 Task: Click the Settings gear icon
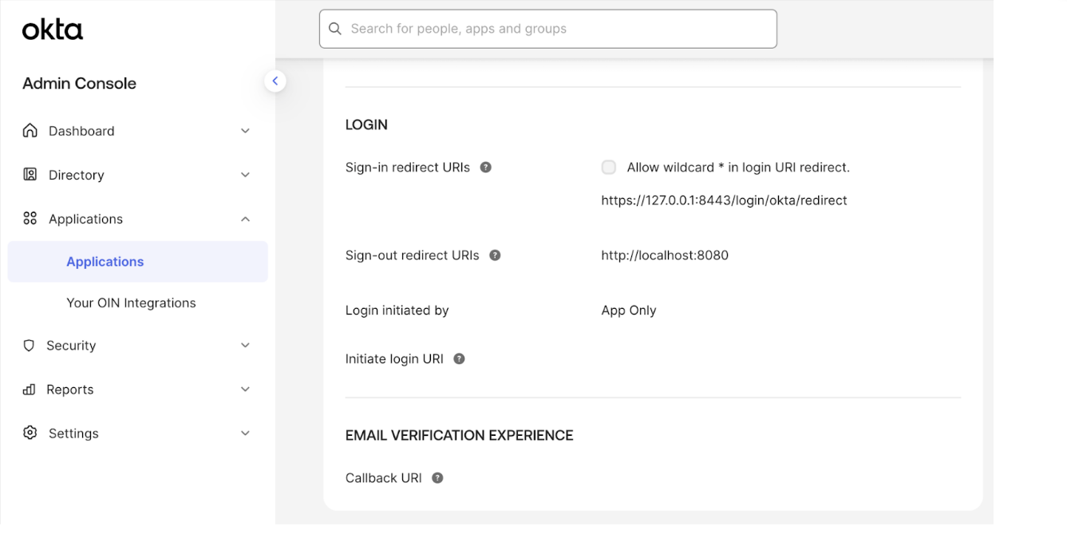pos(30,433)
